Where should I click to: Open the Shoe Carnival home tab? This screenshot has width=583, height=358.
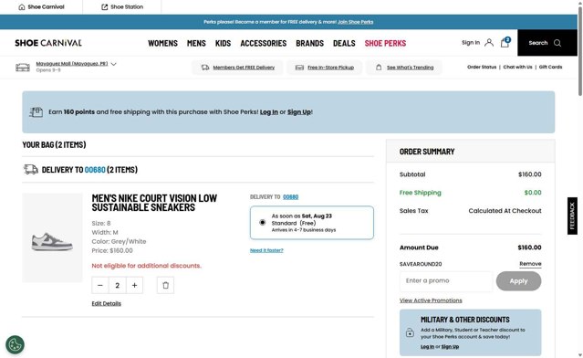point(41,6)
